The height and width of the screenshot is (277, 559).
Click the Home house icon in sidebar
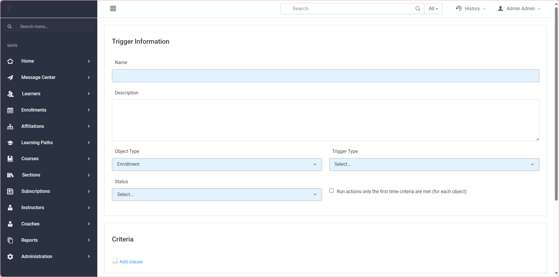coord(10,61)
